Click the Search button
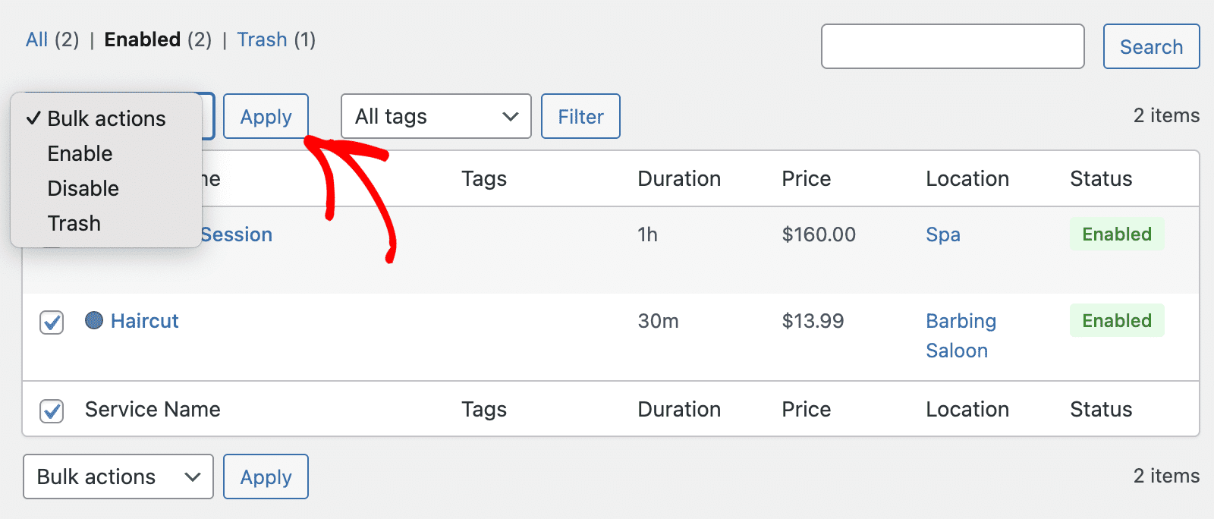 point(1151,46)
